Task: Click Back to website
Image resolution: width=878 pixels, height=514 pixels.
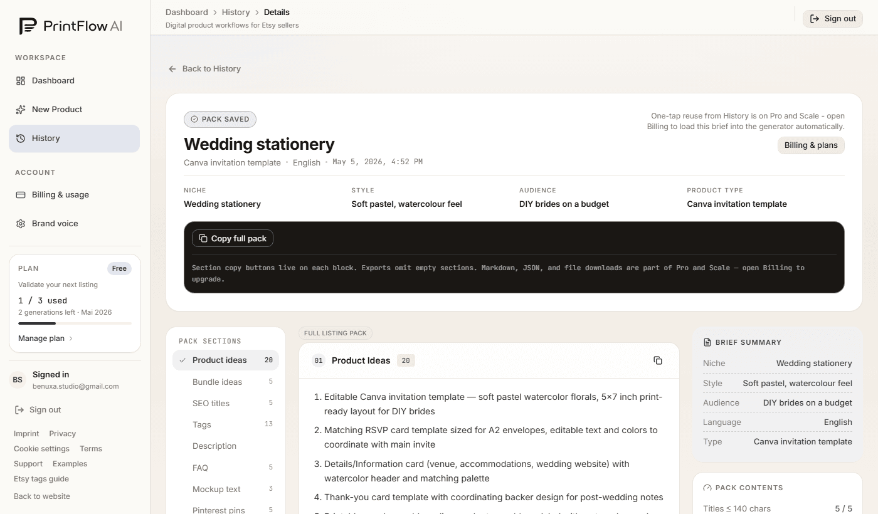Action: [42, 496]
